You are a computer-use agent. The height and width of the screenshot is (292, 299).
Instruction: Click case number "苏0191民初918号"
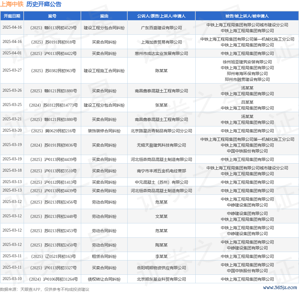point(53,42)
